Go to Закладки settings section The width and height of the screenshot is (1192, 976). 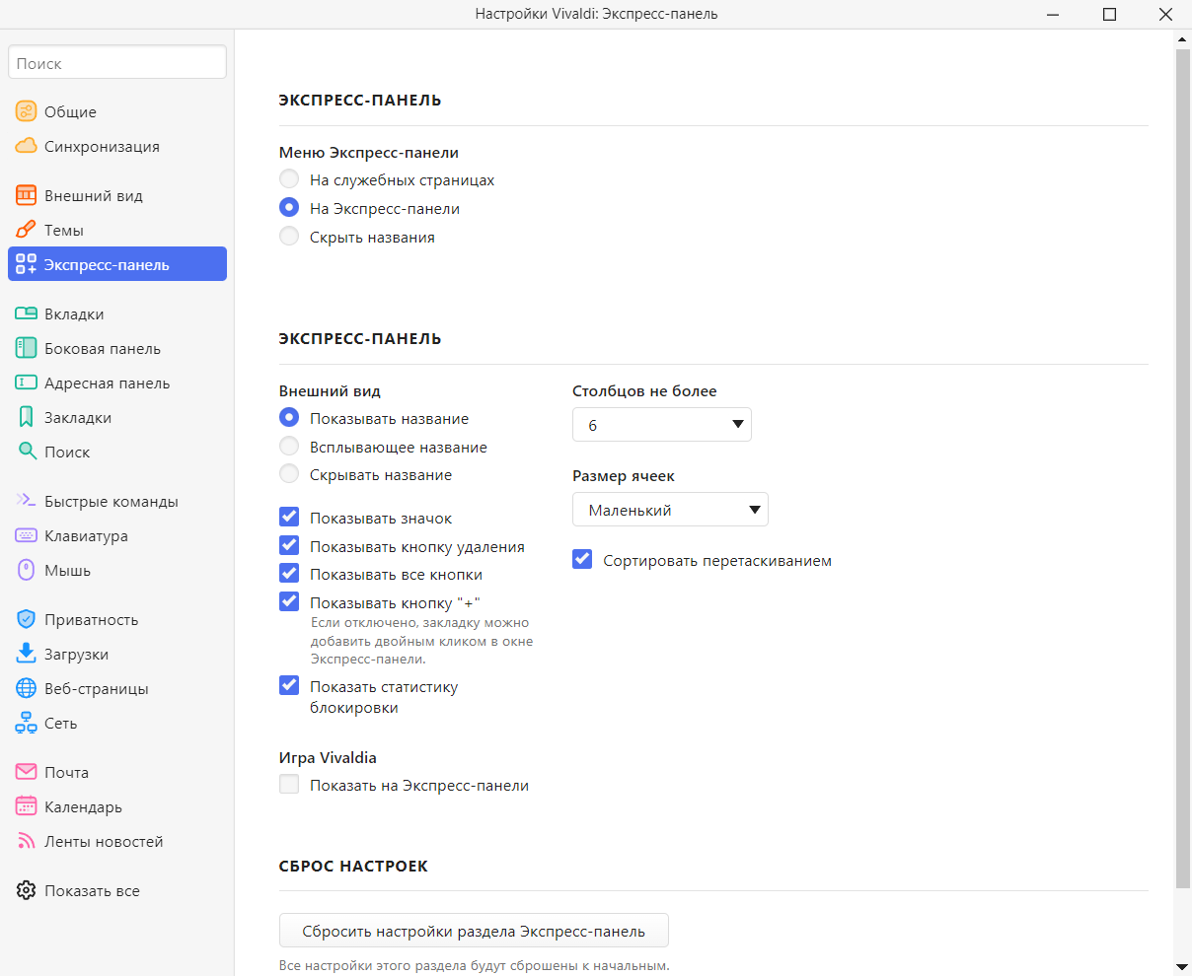(x=117, y=417)
